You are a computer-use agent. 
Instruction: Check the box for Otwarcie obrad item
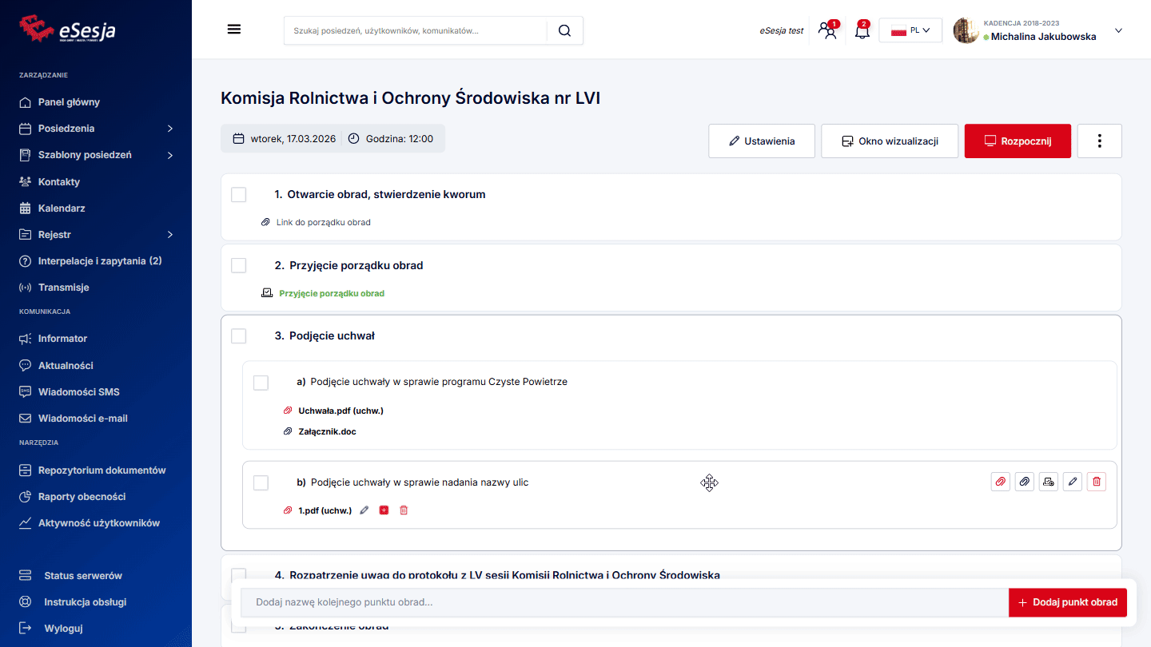[238, 195]
